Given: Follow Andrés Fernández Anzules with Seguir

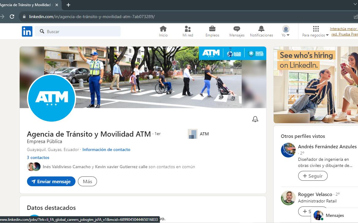Looking at the screenshot, I should pos(313,176).
